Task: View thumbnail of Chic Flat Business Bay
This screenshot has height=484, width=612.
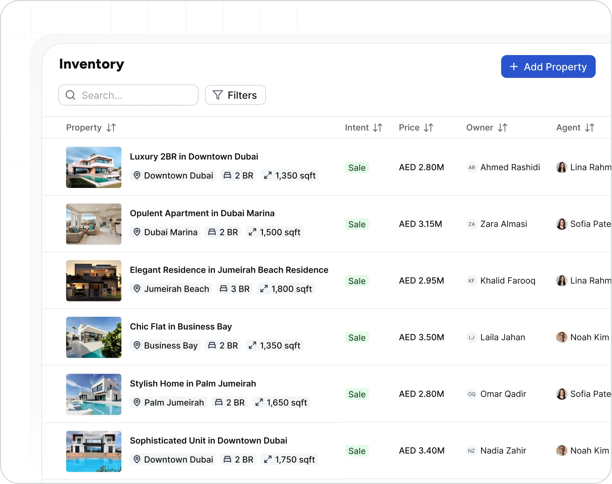Action: click(x=94, y=337)
